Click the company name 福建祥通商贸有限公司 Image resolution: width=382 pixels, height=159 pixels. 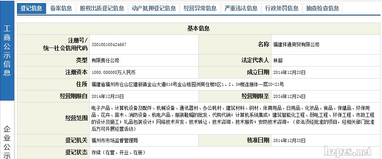296,45
